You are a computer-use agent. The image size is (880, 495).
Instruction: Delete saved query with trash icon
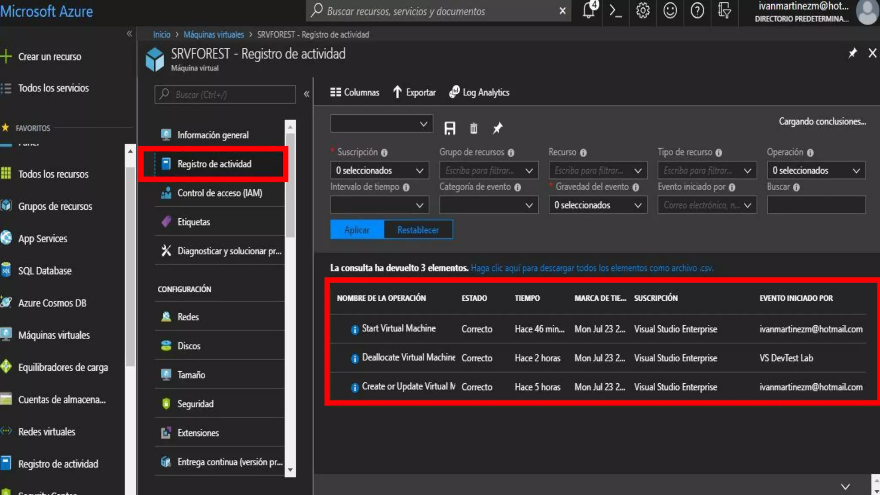(x=474, y=128)
